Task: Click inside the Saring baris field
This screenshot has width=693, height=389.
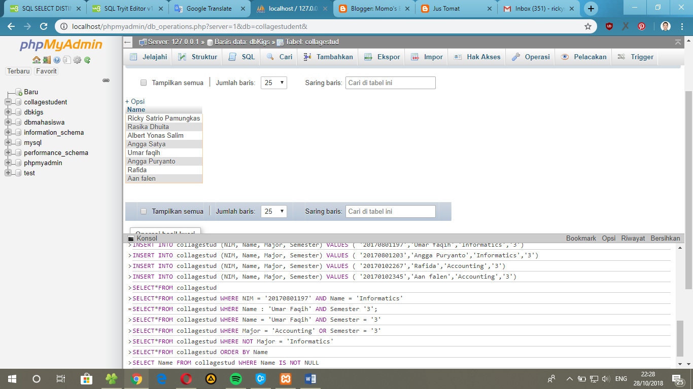Action: 390,83
